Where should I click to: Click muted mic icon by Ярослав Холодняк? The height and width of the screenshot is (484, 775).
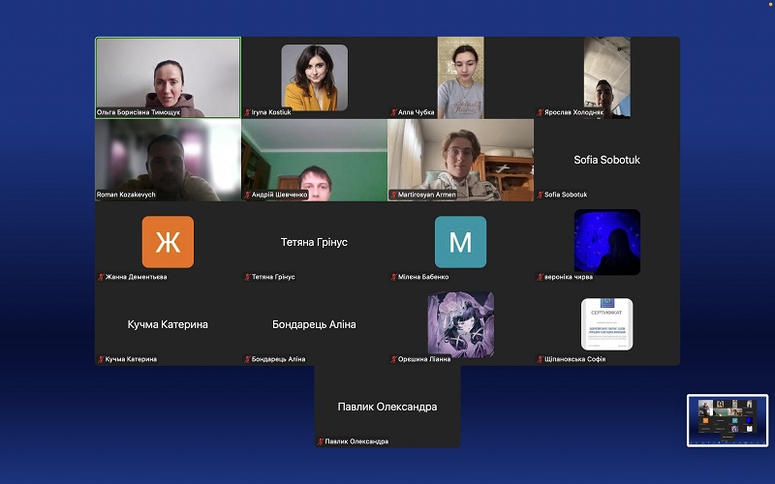pos(541,112)
